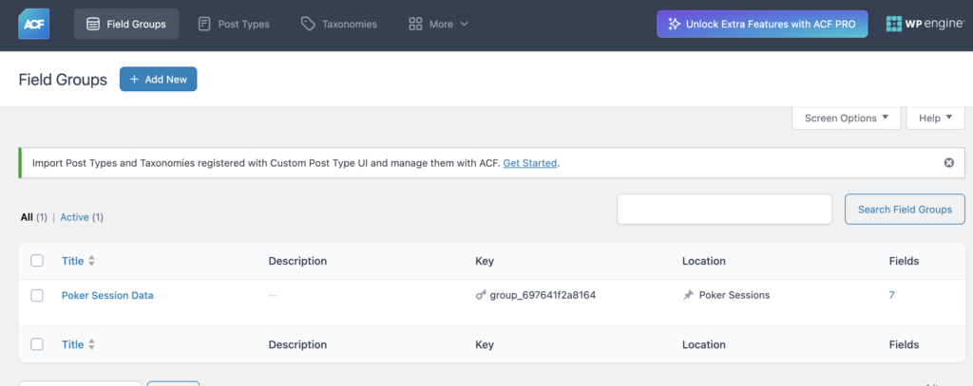Click the pin icon next to Poker Sessions

(688, 296)
